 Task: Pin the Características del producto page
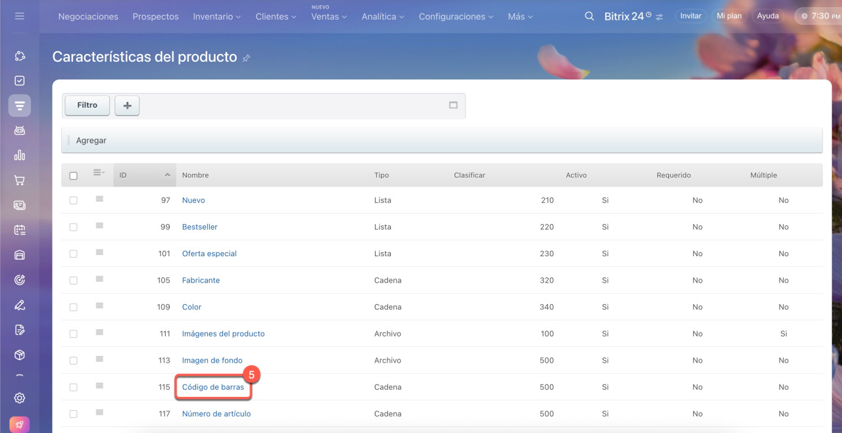pos(246,58)
